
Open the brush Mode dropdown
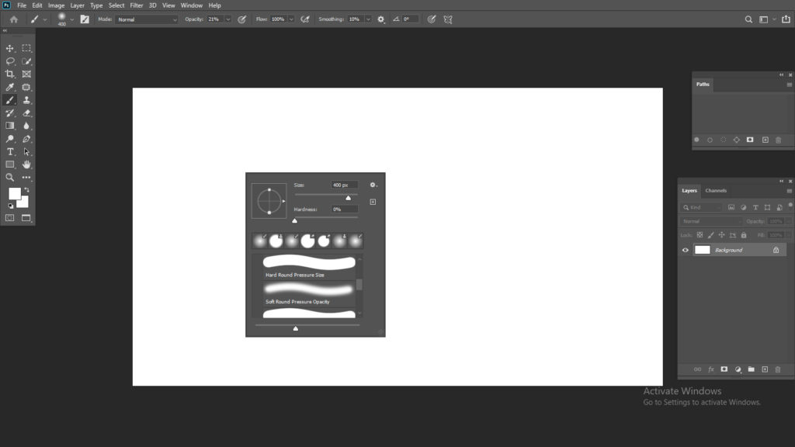click(x=147, y=19)
